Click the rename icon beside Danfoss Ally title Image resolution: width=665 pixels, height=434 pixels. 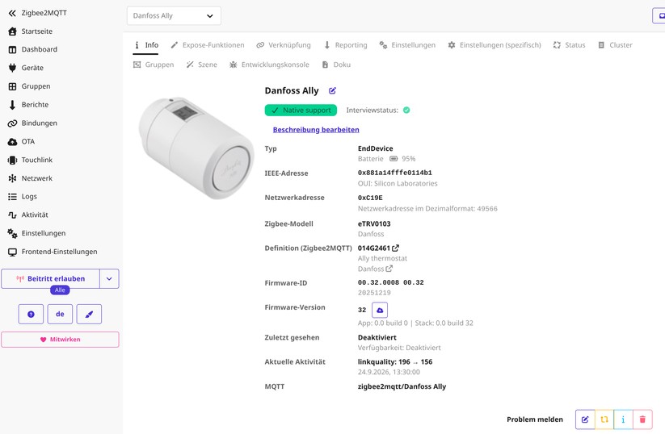[333, 90]
